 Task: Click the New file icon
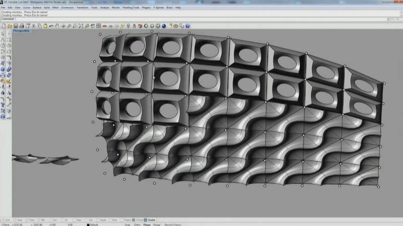(4, 26)
